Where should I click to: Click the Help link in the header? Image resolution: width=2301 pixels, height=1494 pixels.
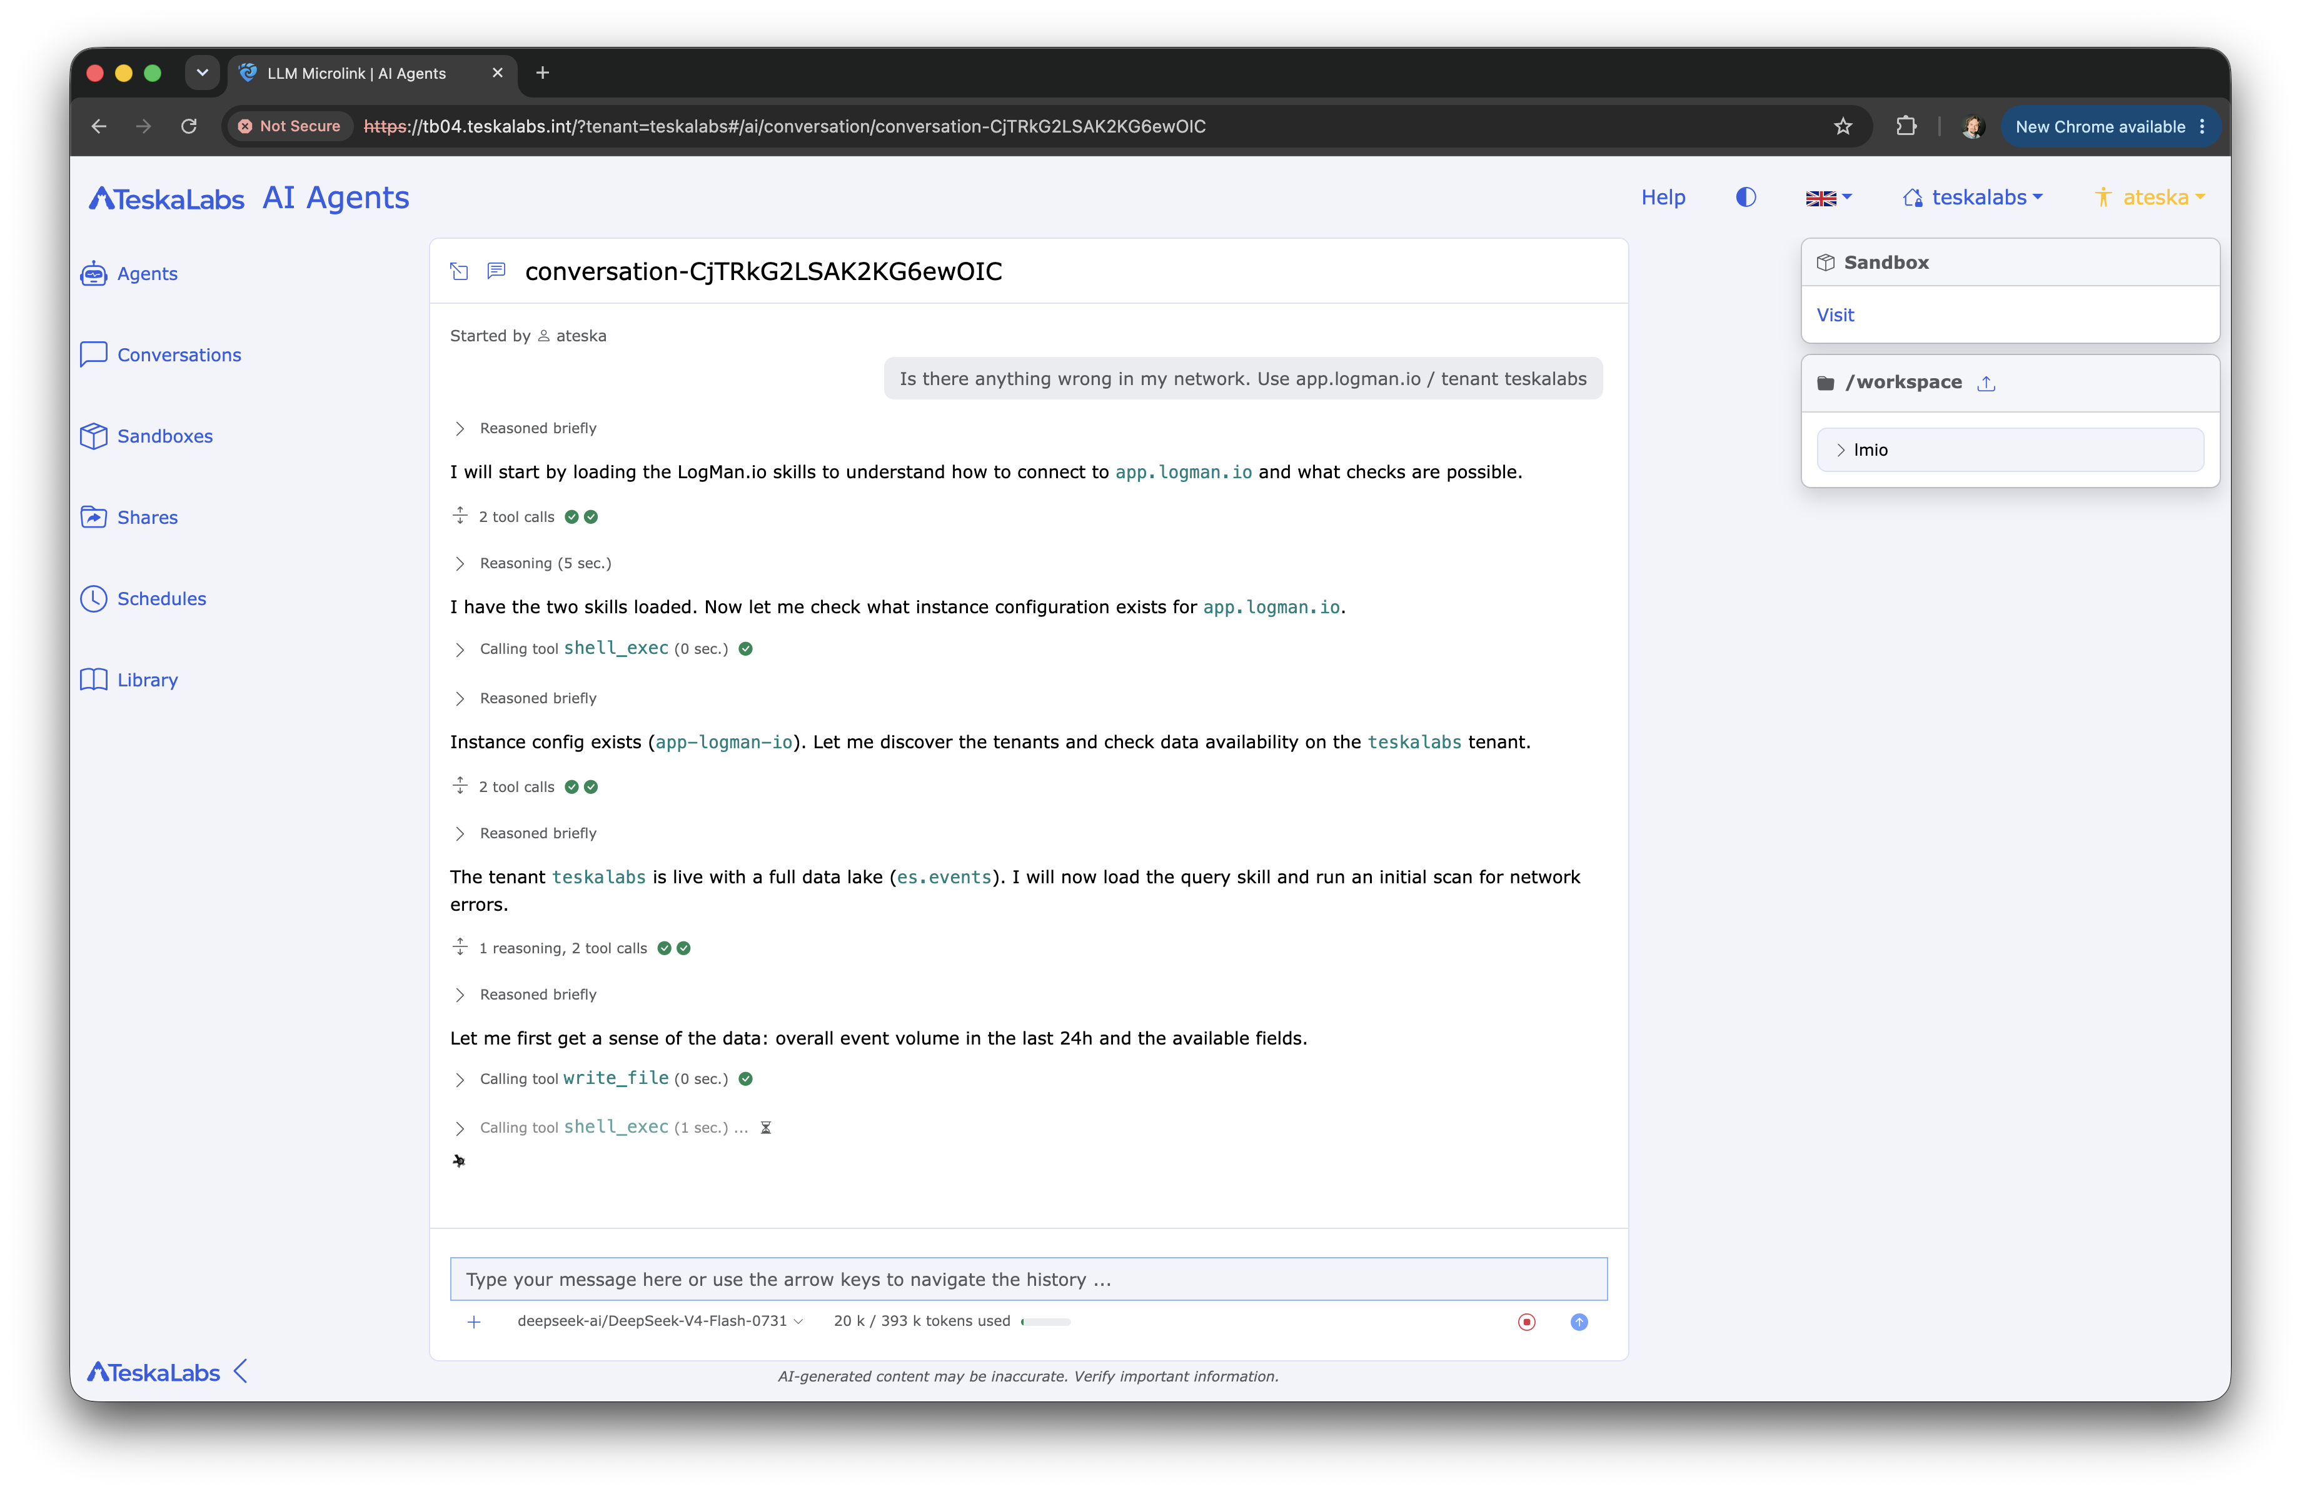tap(1663, 197)
